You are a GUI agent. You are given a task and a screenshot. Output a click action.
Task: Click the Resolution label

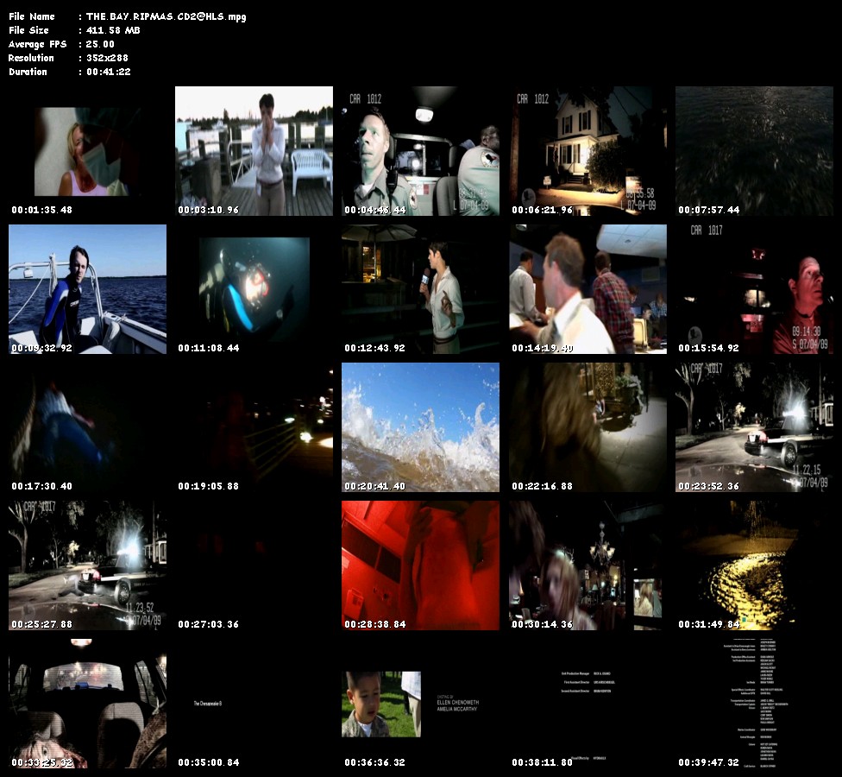click(31, 58)
